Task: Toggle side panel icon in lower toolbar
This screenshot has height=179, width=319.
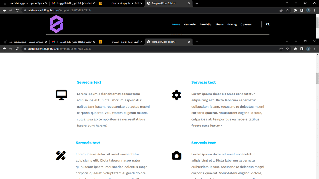Action: (x=302, y=49)
